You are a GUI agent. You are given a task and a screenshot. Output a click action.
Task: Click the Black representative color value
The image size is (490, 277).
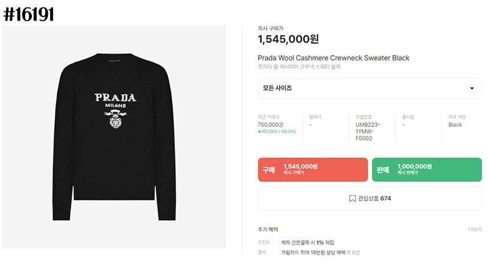click(455, 125)
